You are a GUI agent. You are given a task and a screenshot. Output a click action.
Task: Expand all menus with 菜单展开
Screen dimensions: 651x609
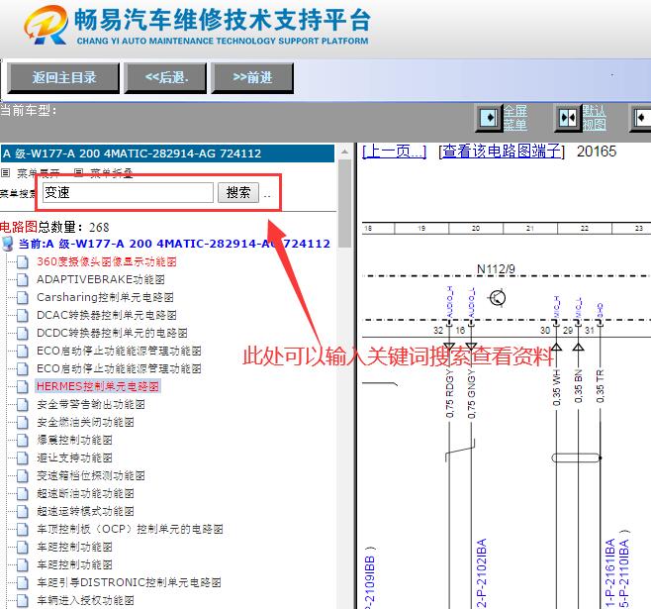[39, 173]
